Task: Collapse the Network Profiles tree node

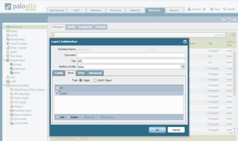Action: 4,86
